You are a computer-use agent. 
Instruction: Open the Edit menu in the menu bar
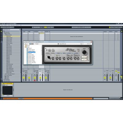(5, 25)
